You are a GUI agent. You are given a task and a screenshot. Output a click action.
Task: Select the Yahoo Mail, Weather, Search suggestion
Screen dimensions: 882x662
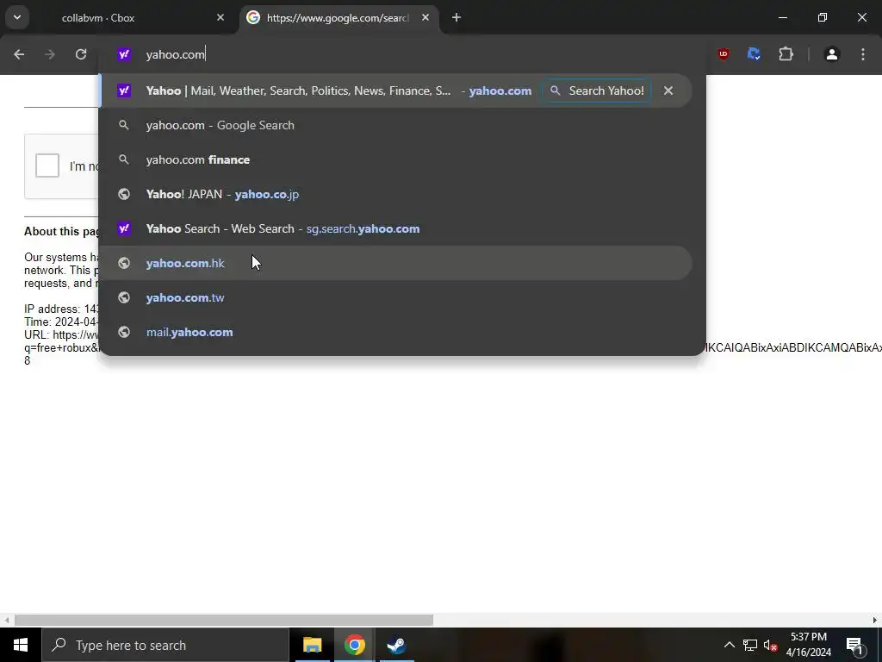[x=396, y=91]
